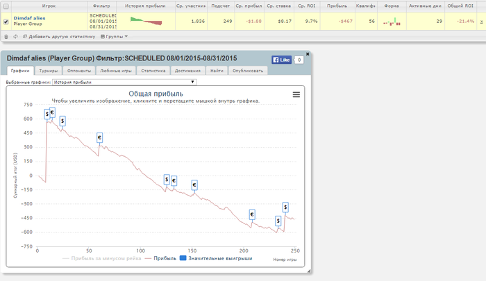The height and width of the screenshot is (281, 486).
Task: Click the Форма mini bar chart in the row
Action: 392,22
